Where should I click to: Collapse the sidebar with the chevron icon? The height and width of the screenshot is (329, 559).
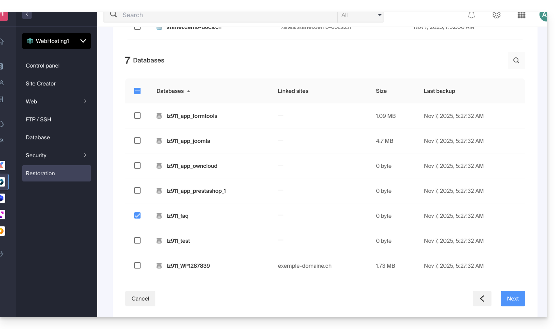click(x=27, y=15)
